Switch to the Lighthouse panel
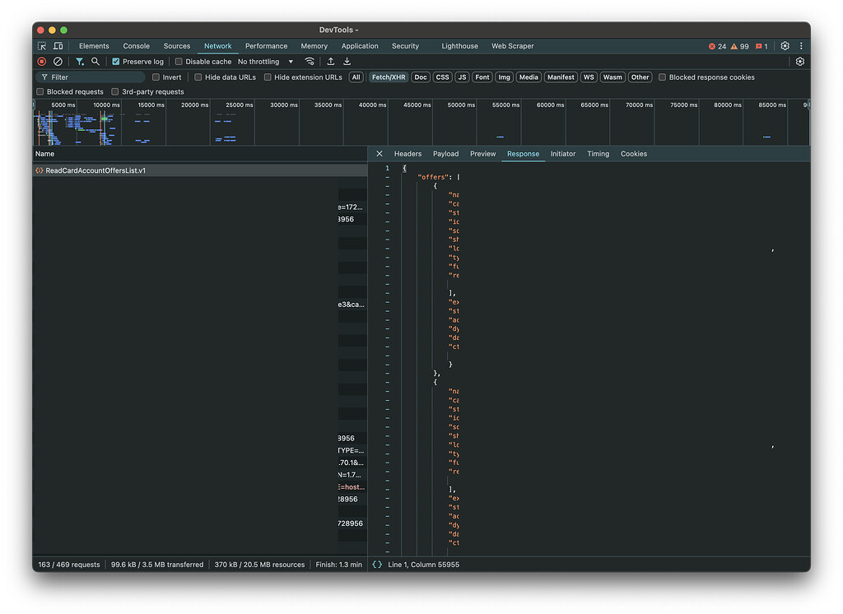This screenshot has height=614, width=843. [459, 45]
